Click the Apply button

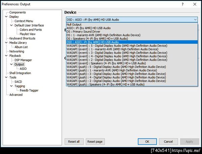tap(190, 142)
